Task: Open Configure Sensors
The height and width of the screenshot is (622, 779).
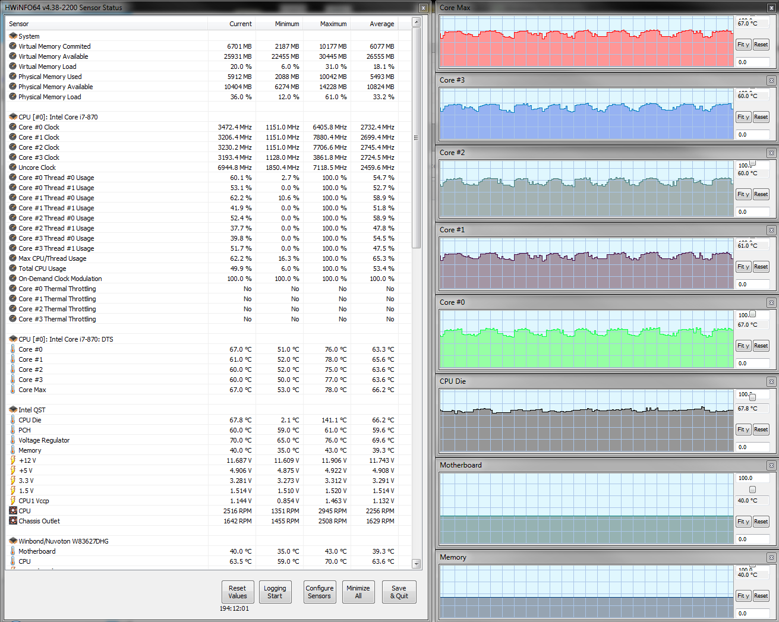Action: pos(320,592)
